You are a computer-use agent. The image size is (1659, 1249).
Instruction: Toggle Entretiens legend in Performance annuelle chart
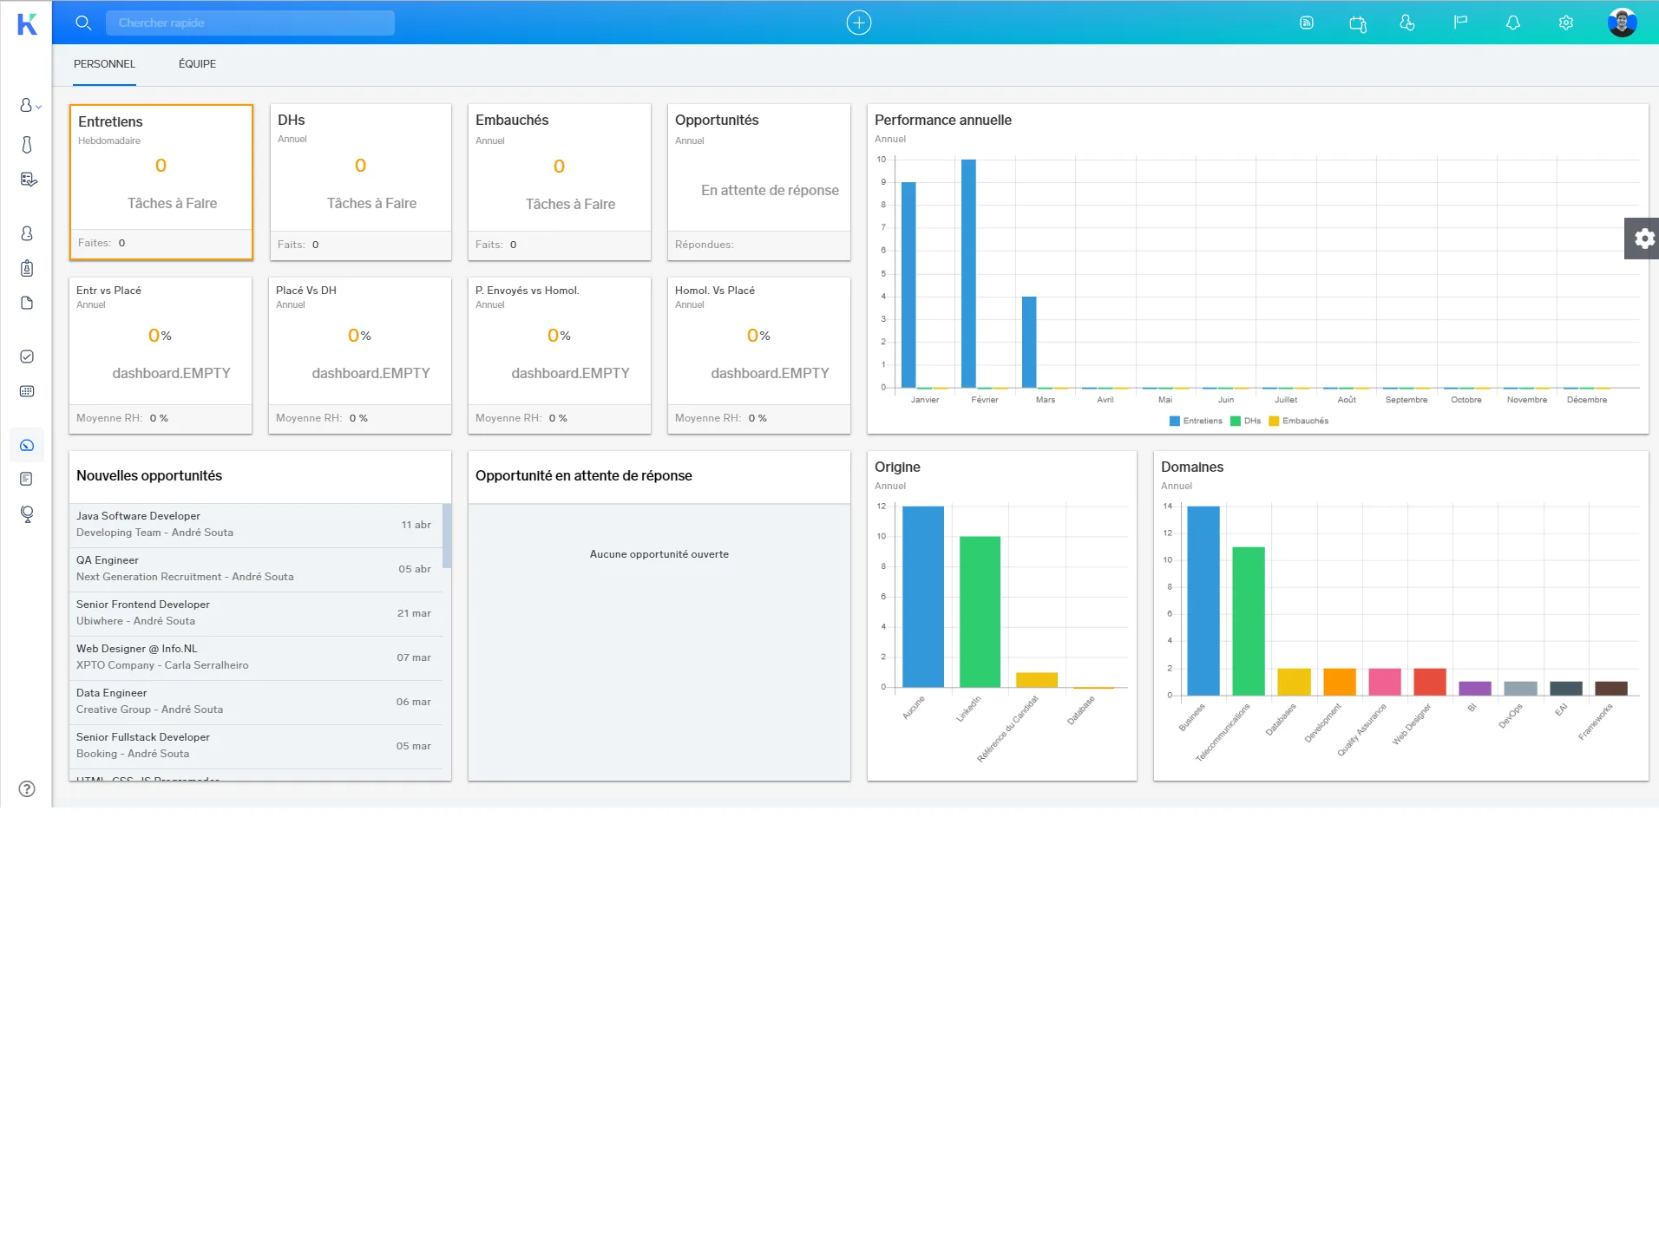point(1196,421)
